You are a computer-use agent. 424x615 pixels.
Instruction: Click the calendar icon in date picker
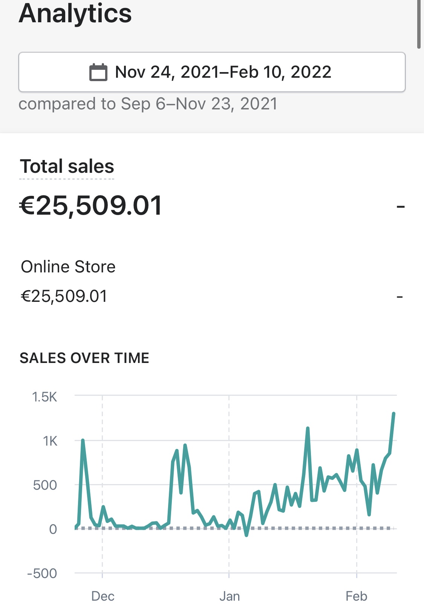(98, 72)
